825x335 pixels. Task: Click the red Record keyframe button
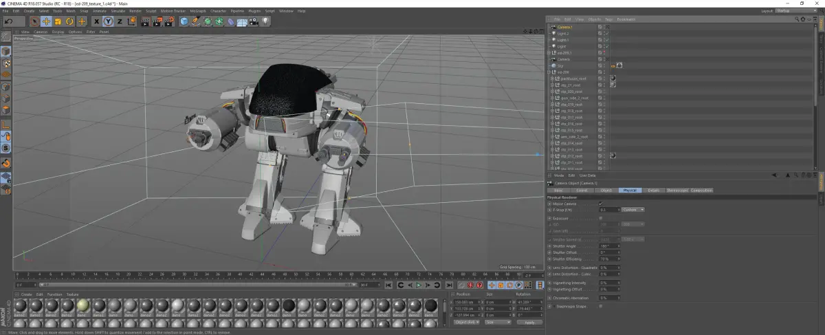tap(470, 285)
